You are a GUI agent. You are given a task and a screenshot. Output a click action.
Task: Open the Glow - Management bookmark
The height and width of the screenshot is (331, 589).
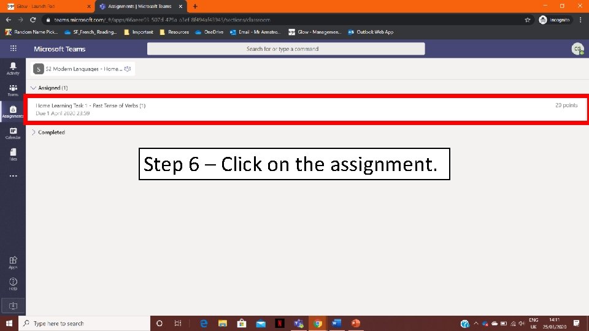coord(314,32)
